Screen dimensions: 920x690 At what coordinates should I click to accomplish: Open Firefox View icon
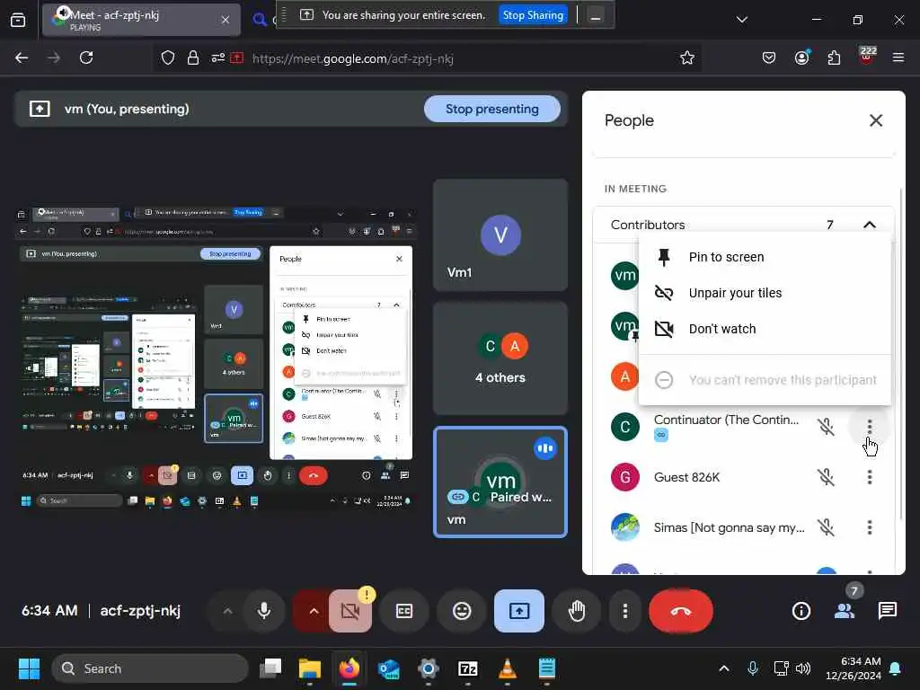coord(18,20)
